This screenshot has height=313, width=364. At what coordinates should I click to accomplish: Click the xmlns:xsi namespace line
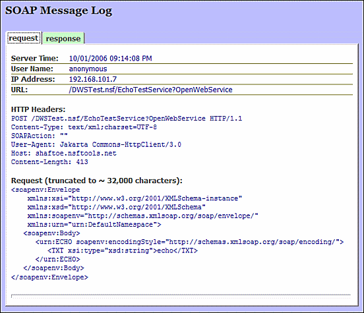(x=135, y=198)
